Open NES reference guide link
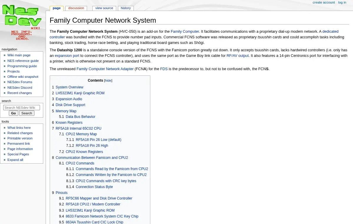Viewport: 353px width, 224px height. click(23, 61)
